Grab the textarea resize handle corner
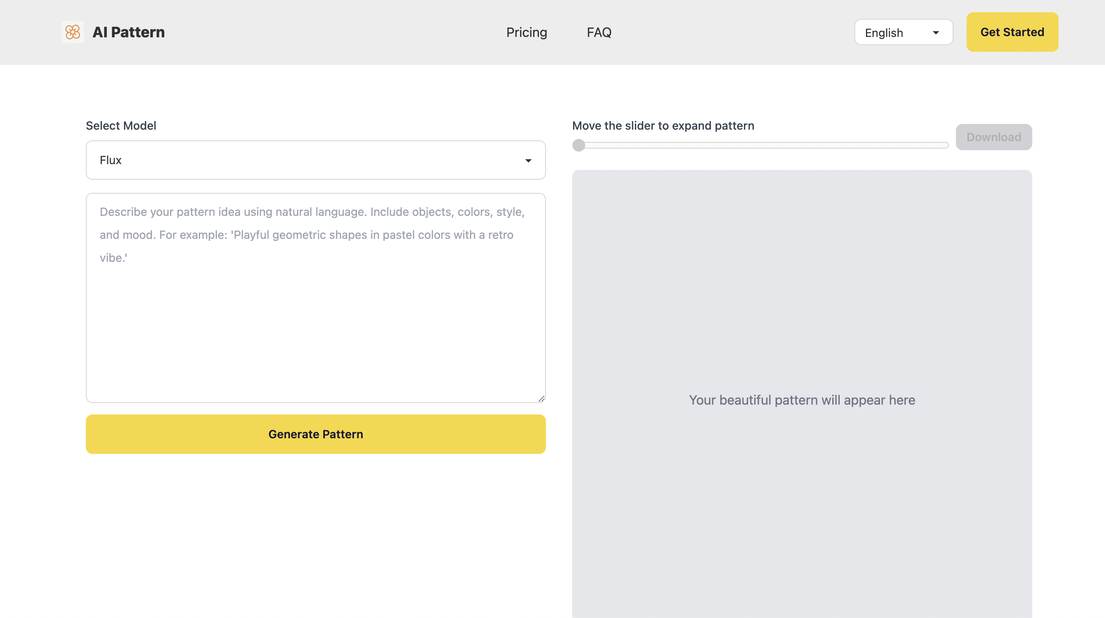 (541, 398)
